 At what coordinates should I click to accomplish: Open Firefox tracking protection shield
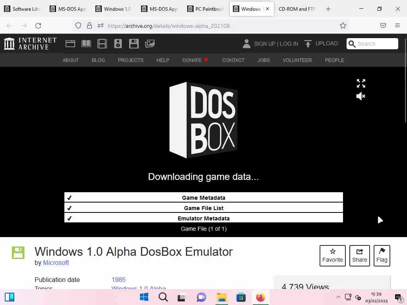point(78,25)
